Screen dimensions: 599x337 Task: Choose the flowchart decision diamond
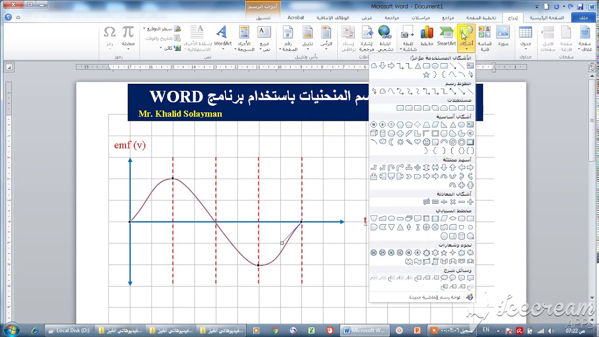pos(453,218)
